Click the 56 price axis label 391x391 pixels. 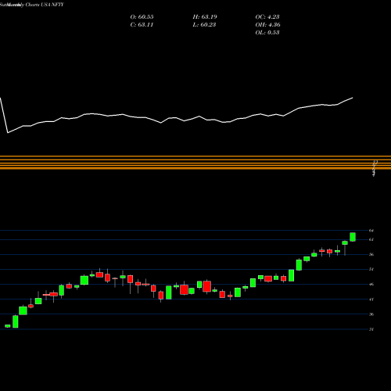tap(371, 254)
